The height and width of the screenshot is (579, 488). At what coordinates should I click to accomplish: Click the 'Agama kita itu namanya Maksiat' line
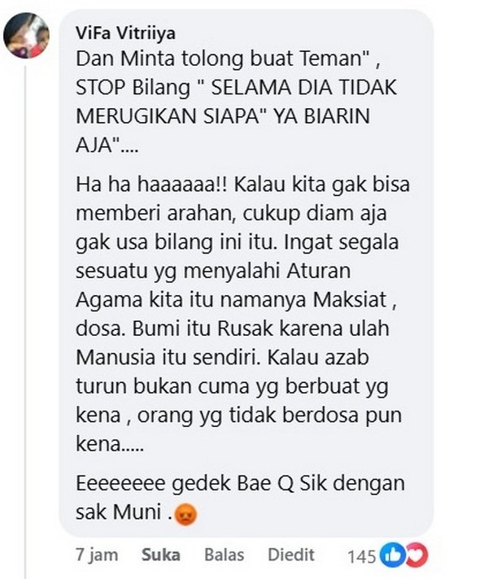coord(236,300)
